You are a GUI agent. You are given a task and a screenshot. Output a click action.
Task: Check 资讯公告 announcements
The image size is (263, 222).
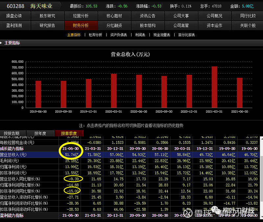148,15
